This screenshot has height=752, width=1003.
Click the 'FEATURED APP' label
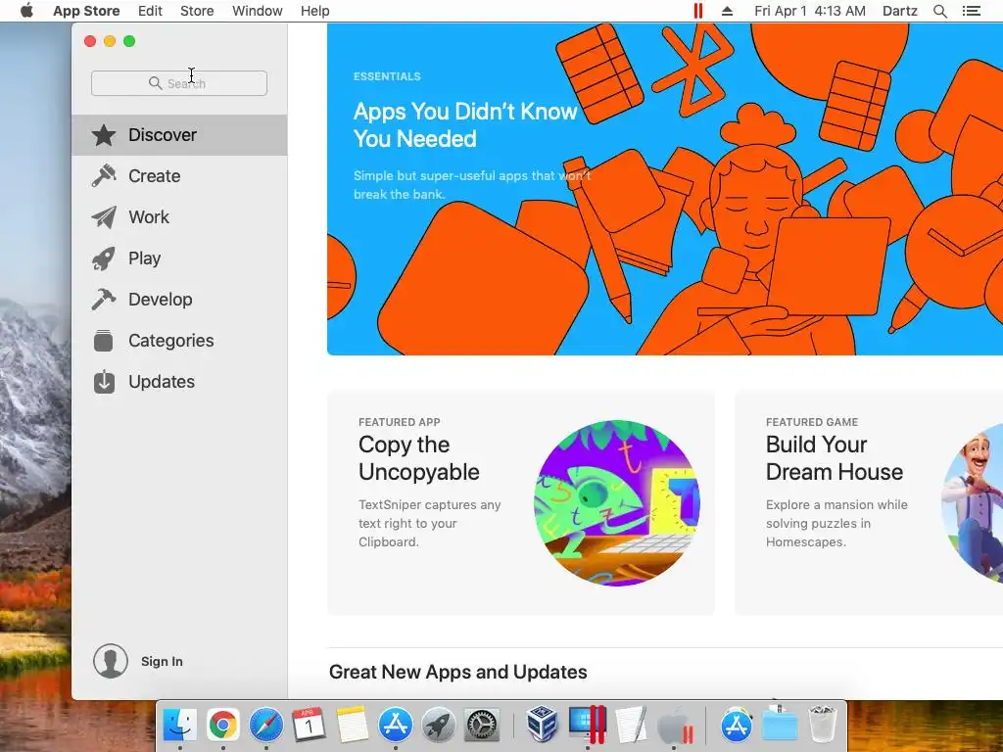pyautogui.click(x=400, y=422)
